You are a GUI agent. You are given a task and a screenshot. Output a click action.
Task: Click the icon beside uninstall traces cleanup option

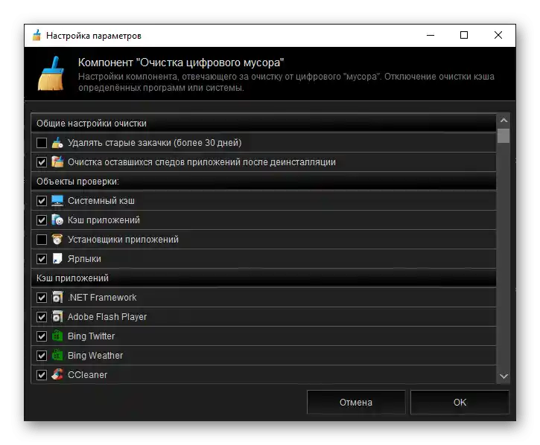[x=57, y=161]
